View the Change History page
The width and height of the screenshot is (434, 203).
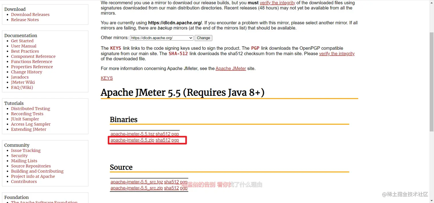pyautogui.click(x=26, y=72)
